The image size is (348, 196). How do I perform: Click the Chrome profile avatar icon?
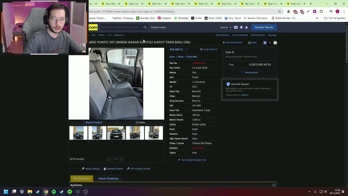[x=337, y=11]
